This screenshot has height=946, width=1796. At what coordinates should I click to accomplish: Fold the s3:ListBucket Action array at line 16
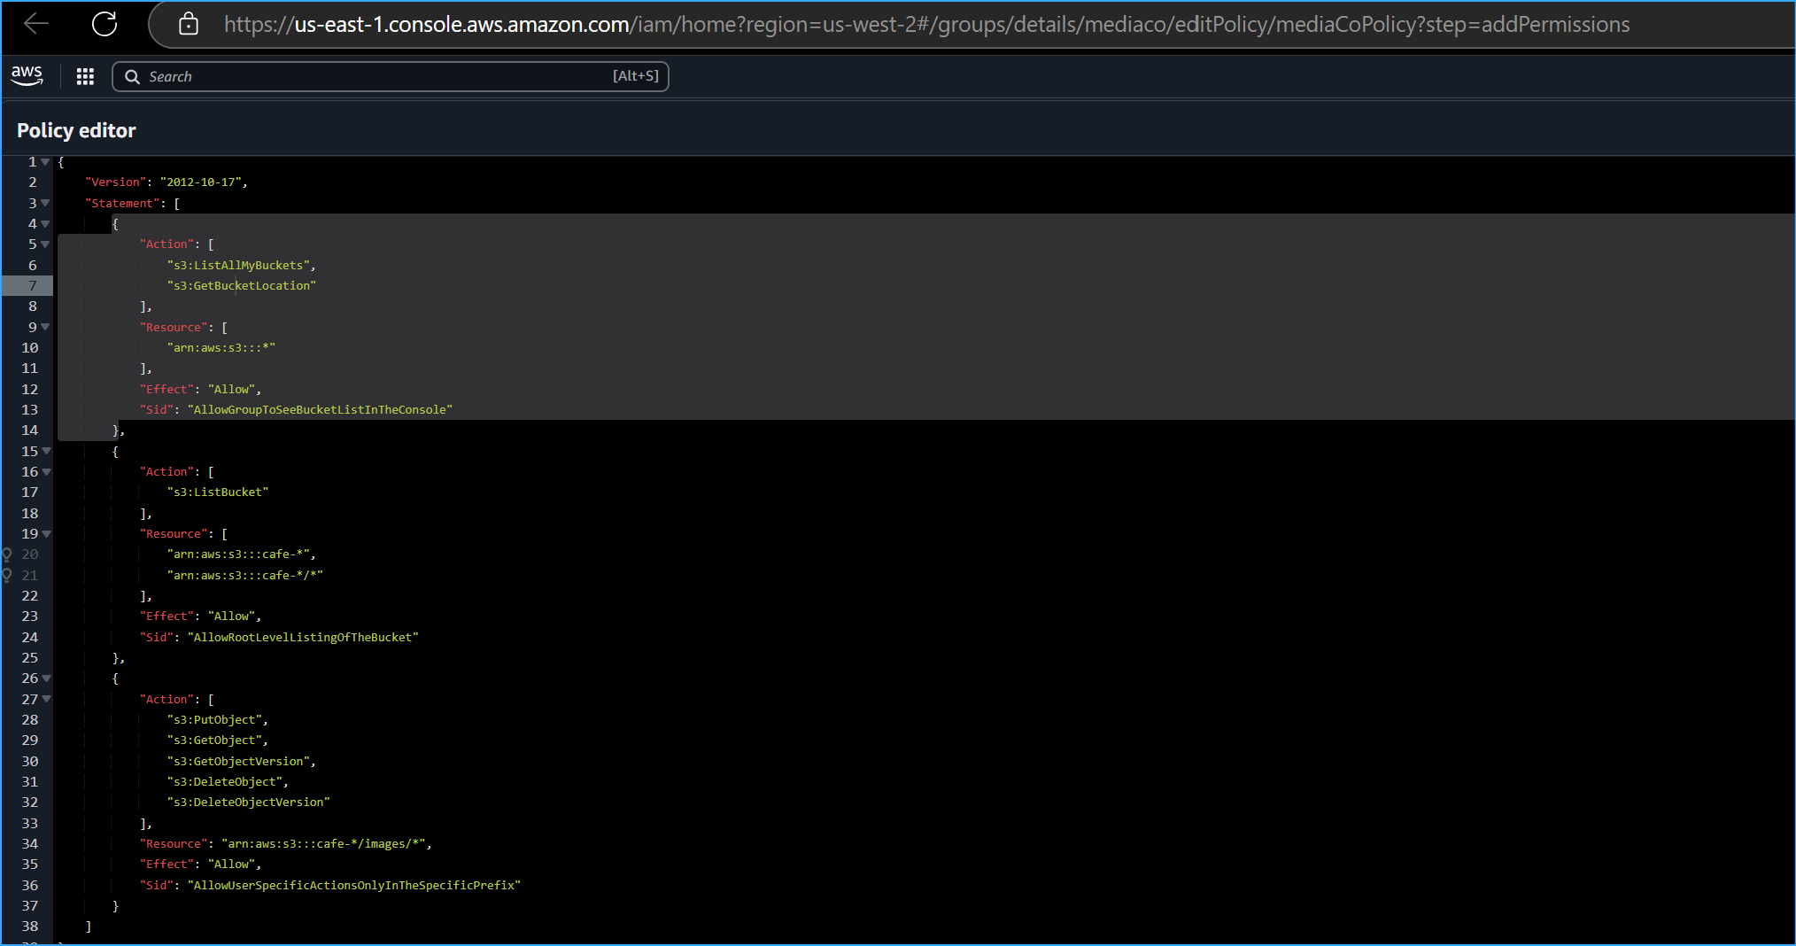tap(46, 472)
